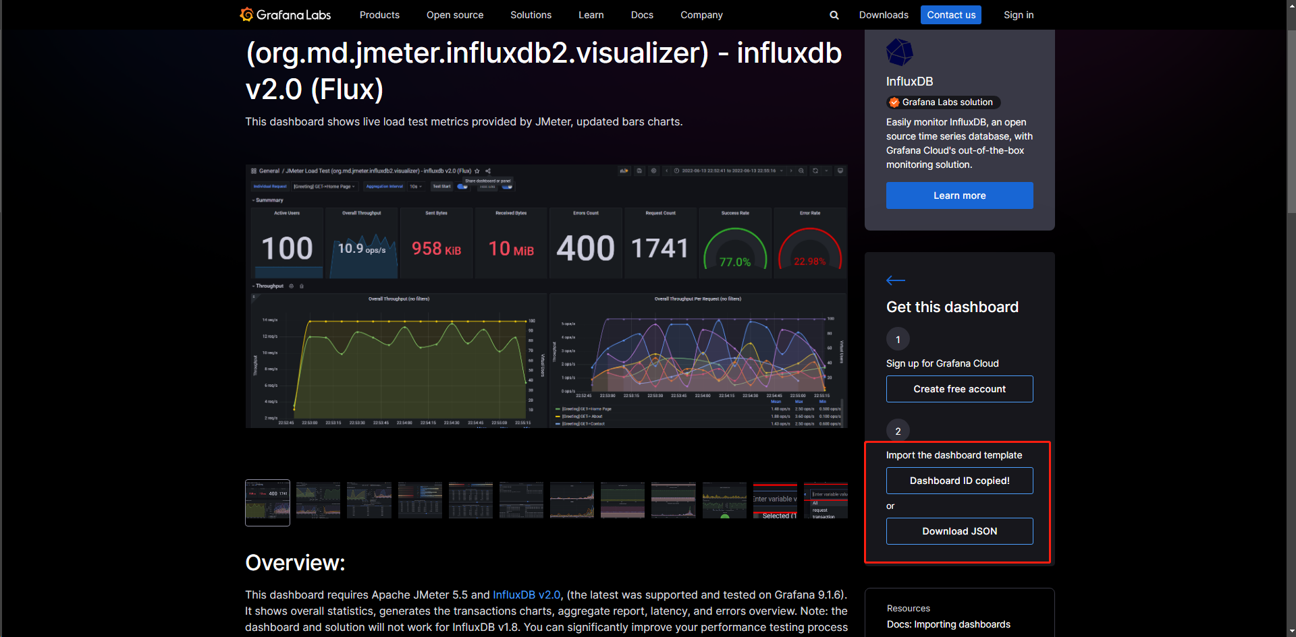The width and height of the screenshot is (1296, 637).
Task: Click Sign in
Action: click(x=1019, y=15)
